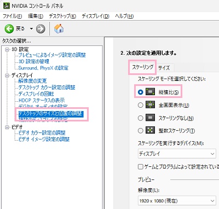The height and width of the screenshot is (209, 219).
Task: Collapse the ディスプレイ tree node
Action: 7,76
